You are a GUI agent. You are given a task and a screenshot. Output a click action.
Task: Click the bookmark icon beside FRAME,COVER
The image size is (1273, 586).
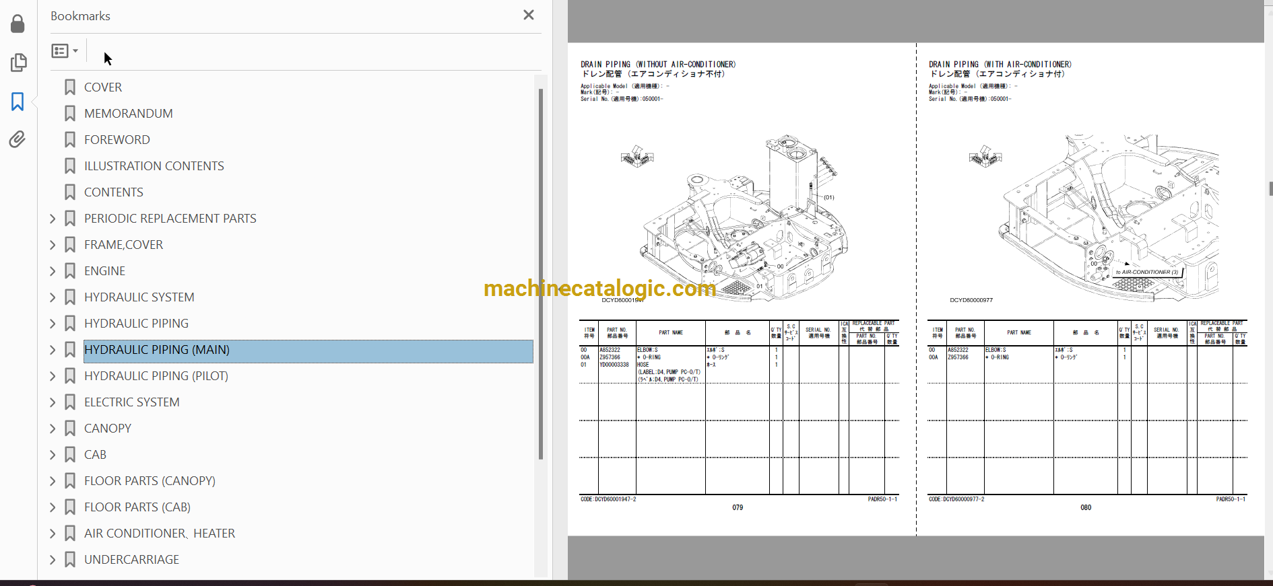coord(70,245)
